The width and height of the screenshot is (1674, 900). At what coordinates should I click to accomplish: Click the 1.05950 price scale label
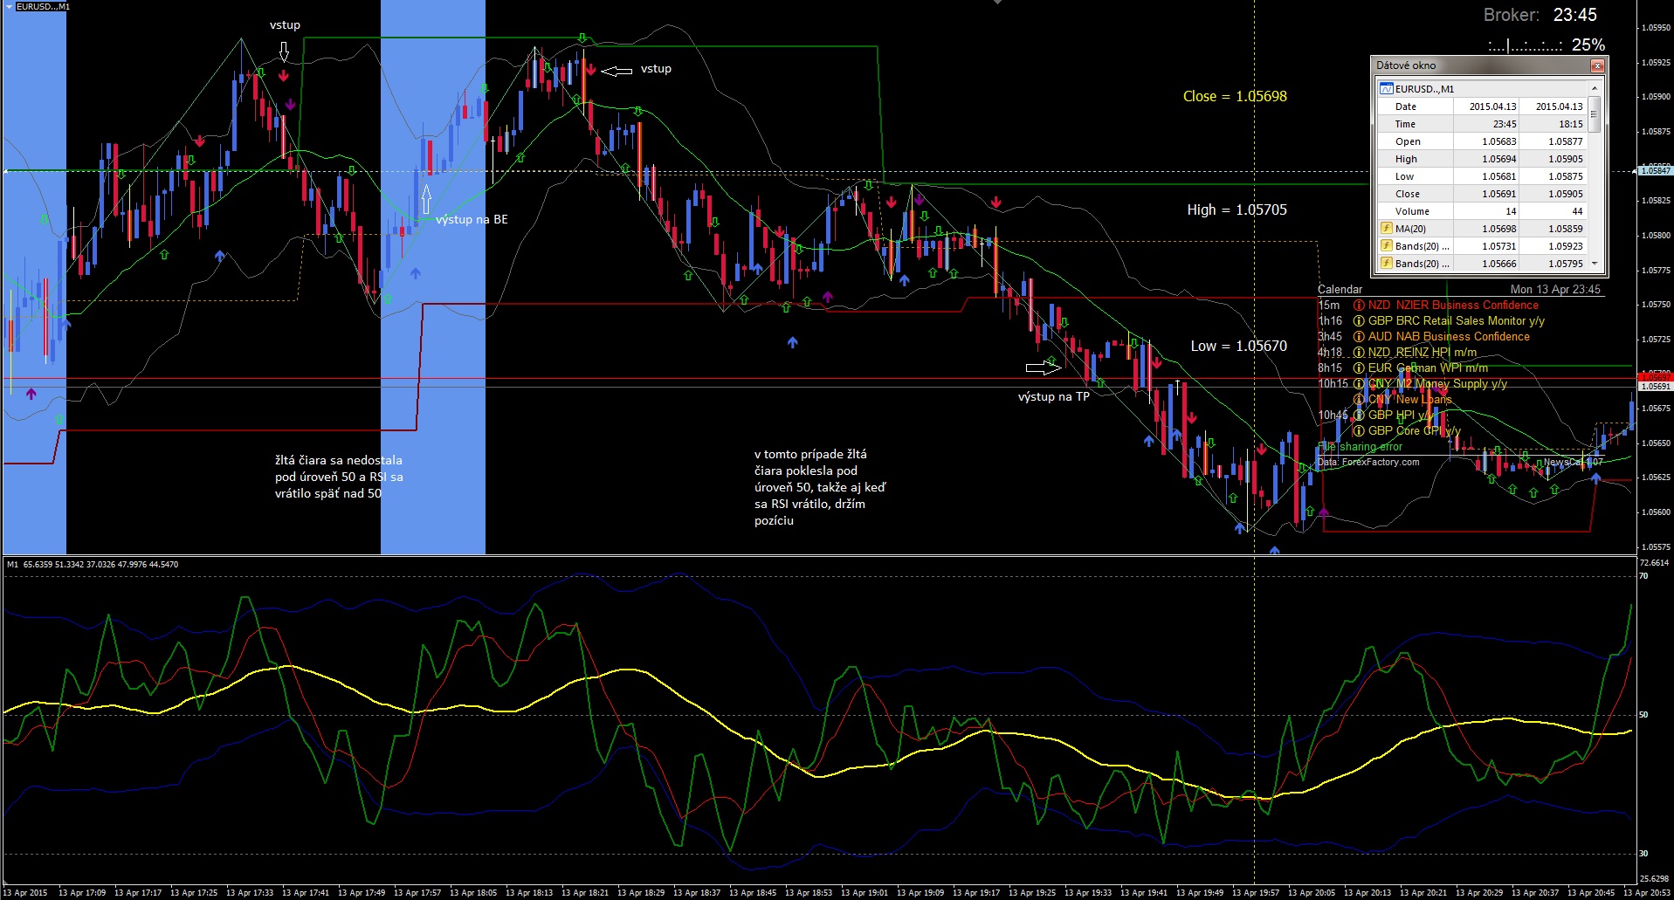[1656, 28]
